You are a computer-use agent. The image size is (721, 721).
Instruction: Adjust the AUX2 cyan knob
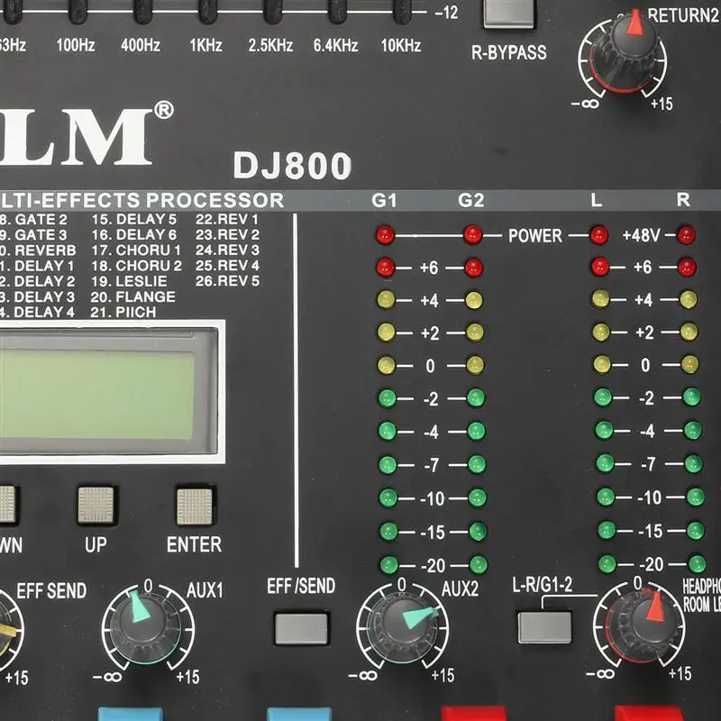point(403,626)
